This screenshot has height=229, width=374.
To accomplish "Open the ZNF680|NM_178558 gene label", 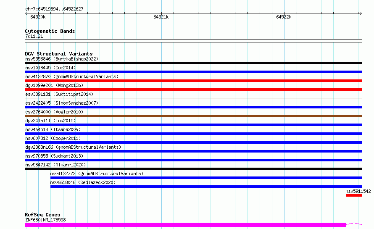I will pos(45,220).
